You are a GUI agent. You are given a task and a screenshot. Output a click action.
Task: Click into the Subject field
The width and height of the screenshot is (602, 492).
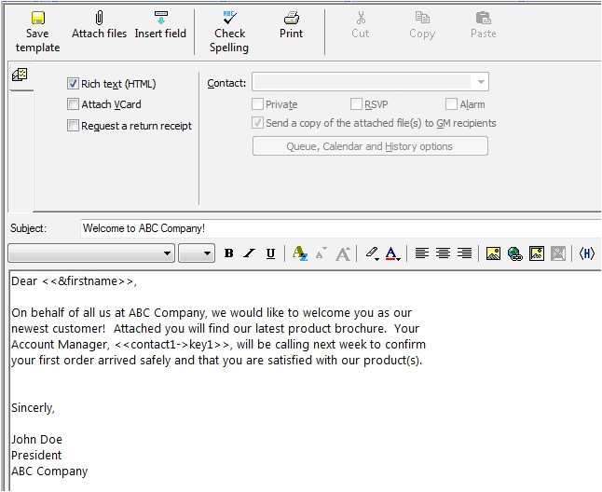click(340, 228)
